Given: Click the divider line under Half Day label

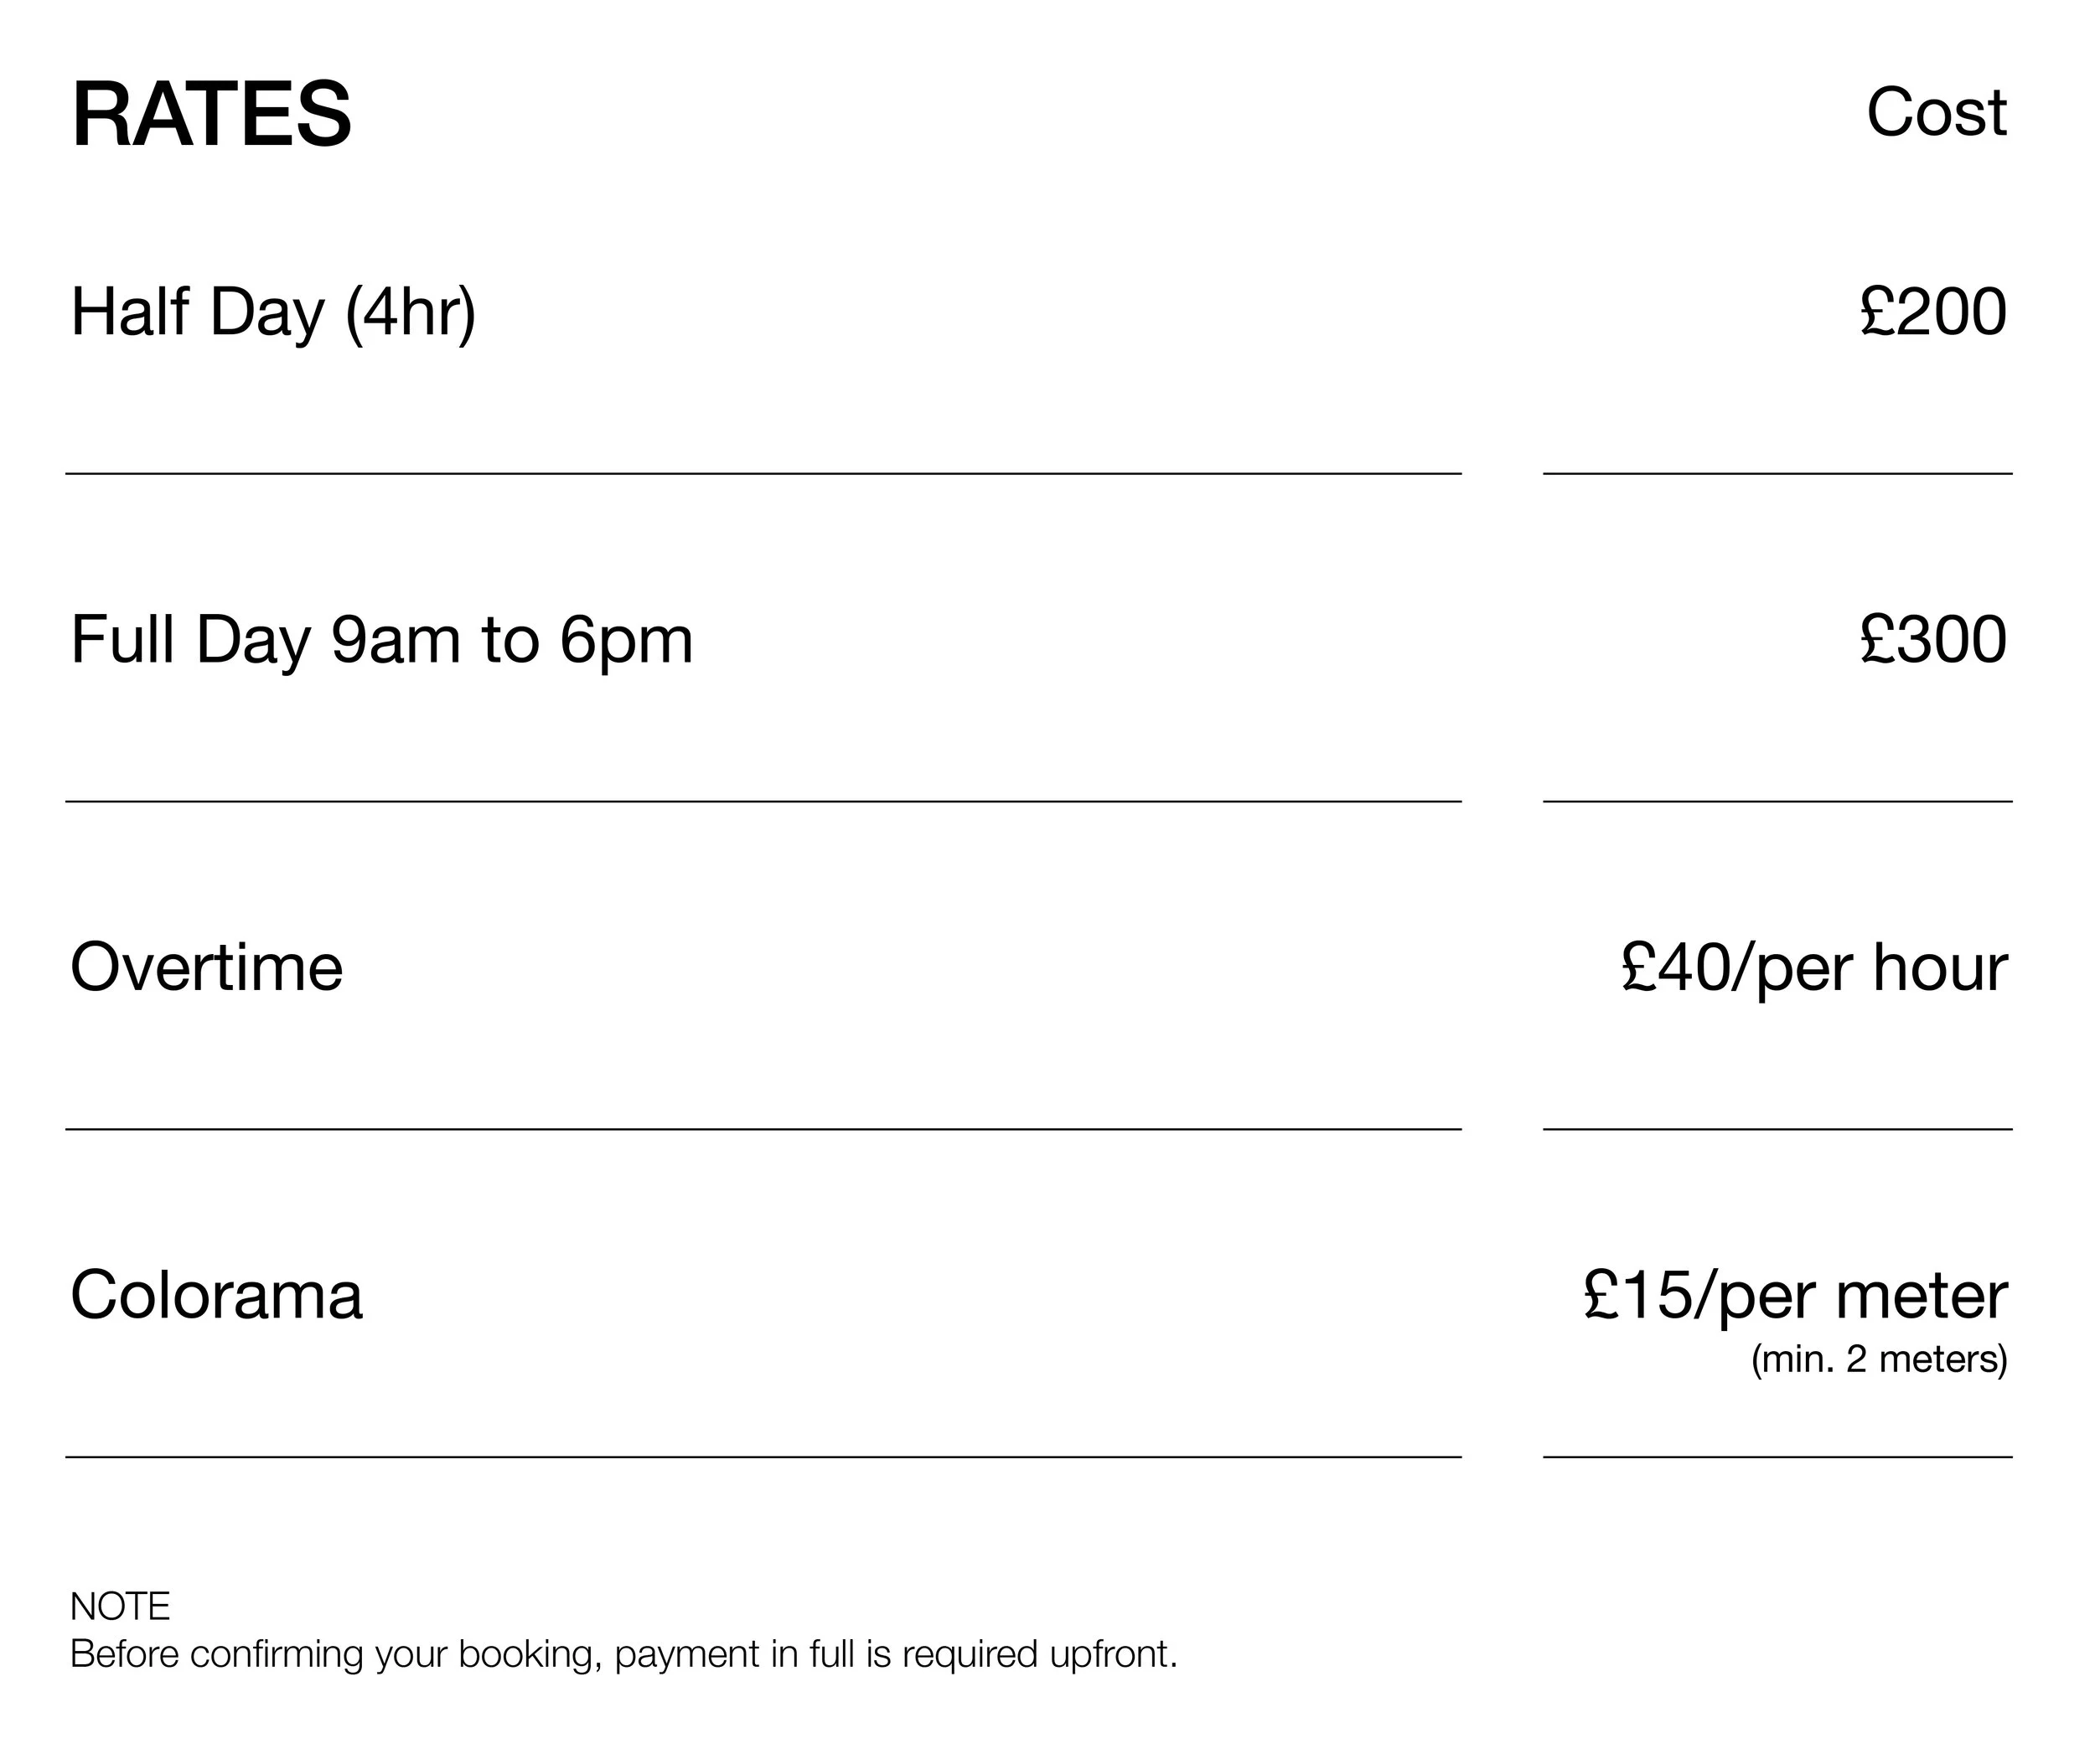Looking at the screenshot, I should [763, 474].
